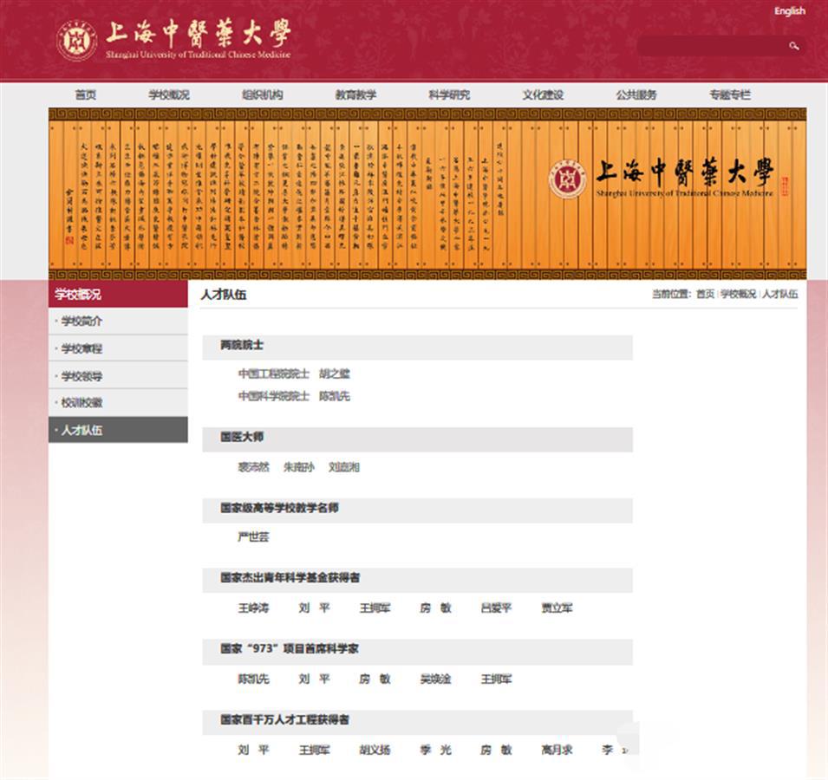Open 学校简介 in the left sidebar
828x780 pixels.
tap(81, 322)
